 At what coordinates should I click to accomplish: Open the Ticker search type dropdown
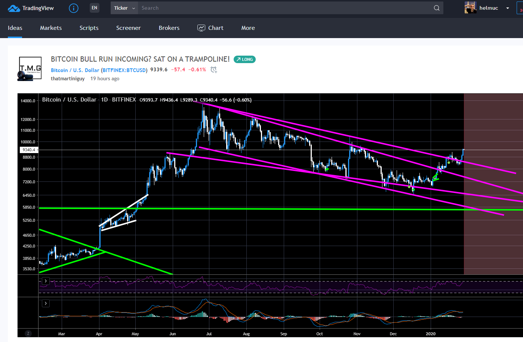point(124,8)
